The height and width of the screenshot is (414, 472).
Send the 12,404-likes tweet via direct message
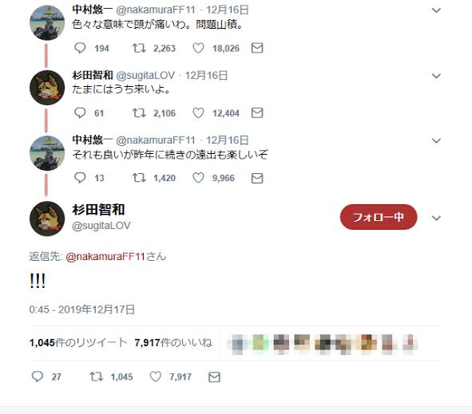pos(257,113)
